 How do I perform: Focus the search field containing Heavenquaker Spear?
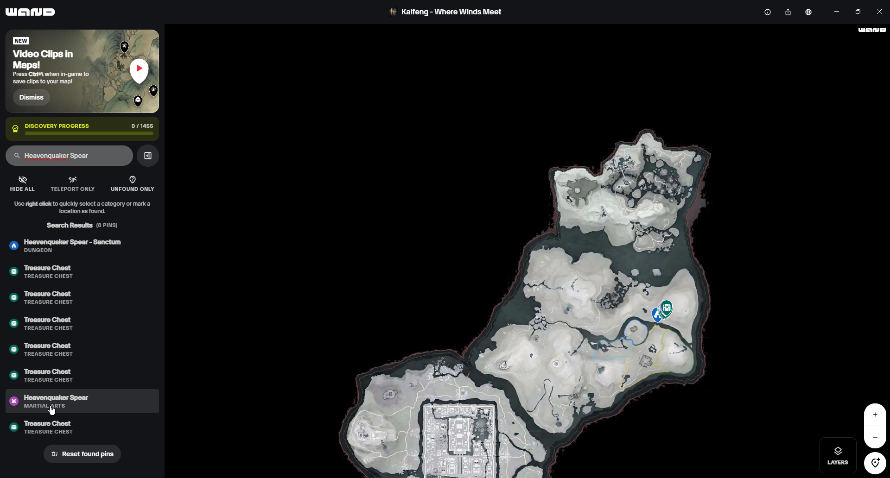click(69, 156)
